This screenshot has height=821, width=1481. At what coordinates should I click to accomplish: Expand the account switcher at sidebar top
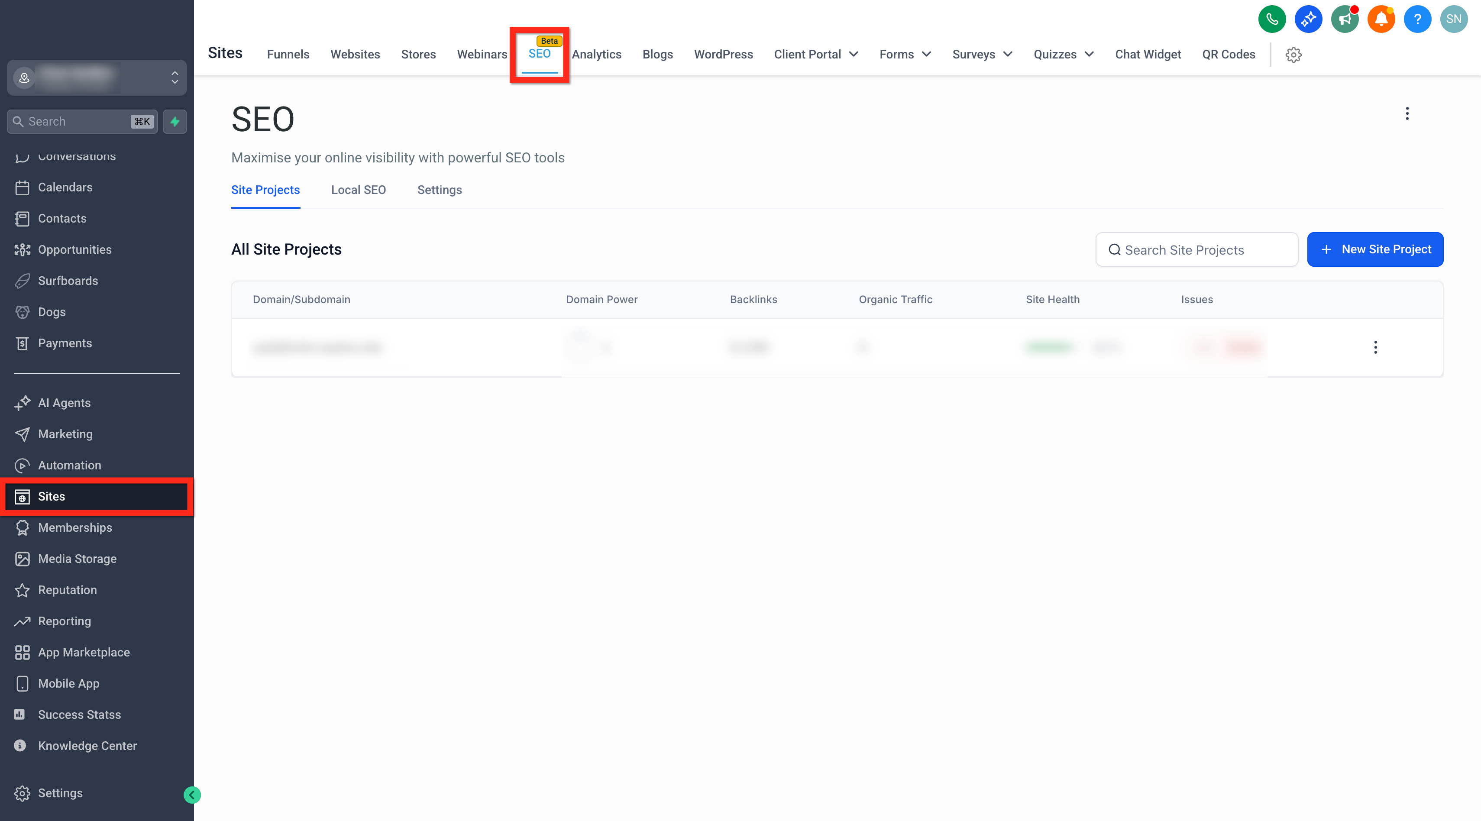click(97, 78)
